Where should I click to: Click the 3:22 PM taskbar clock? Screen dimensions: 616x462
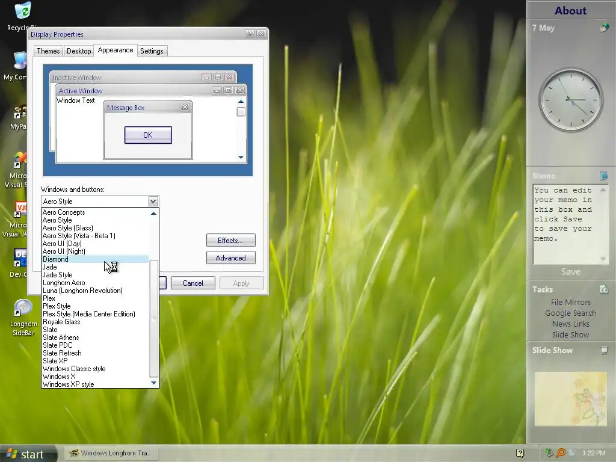pyautogui.click(x=594, y=453)
